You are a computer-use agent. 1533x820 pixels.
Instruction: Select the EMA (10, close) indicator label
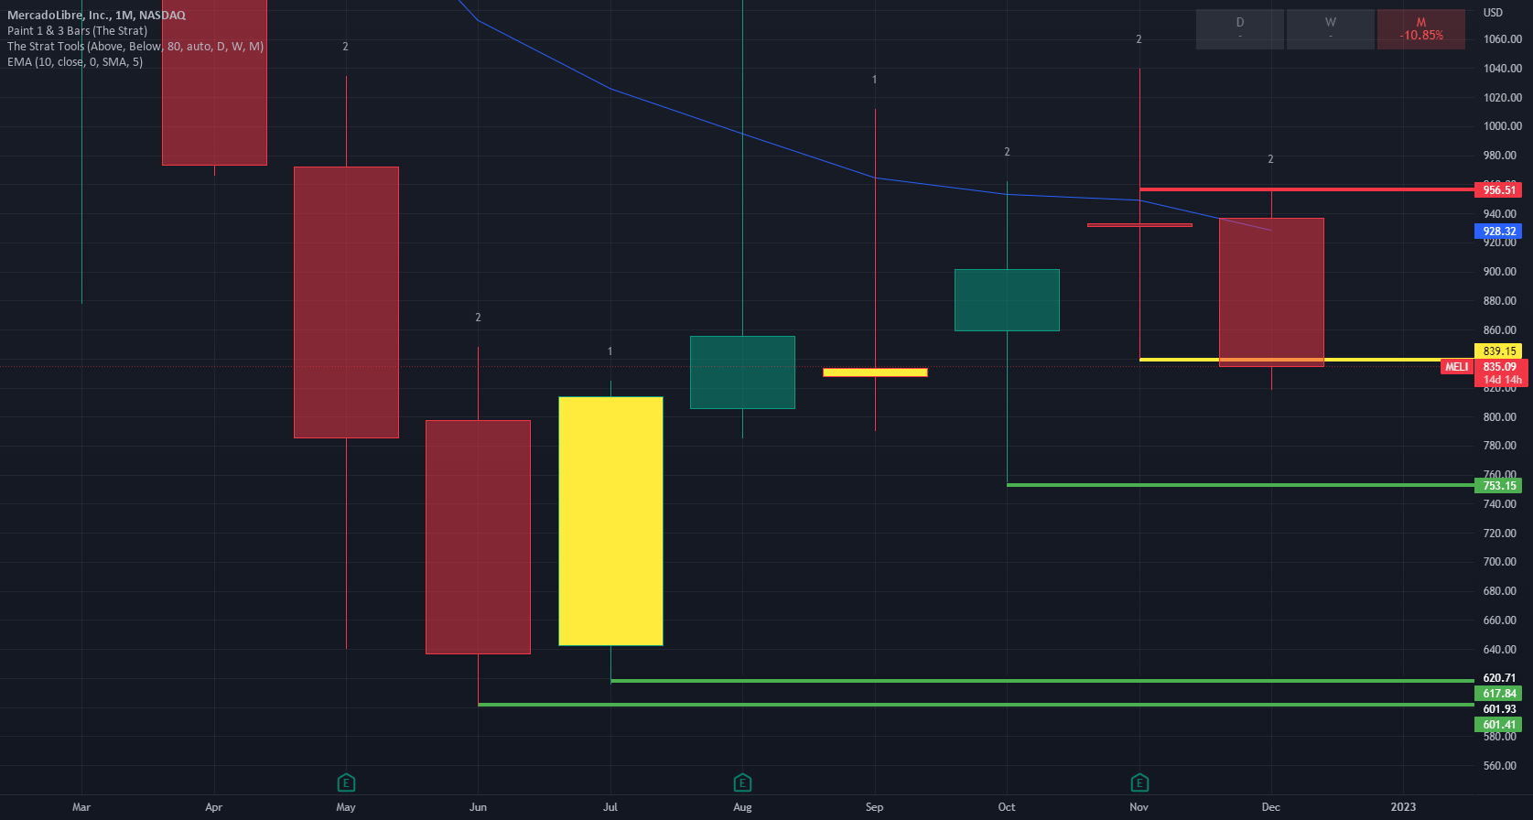(x=75, y=62)
